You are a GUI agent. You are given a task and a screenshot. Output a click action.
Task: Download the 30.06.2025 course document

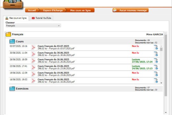tap(156, 54)
